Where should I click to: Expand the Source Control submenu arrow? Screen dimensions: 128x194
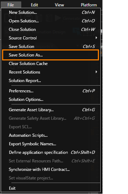(96, 38)
